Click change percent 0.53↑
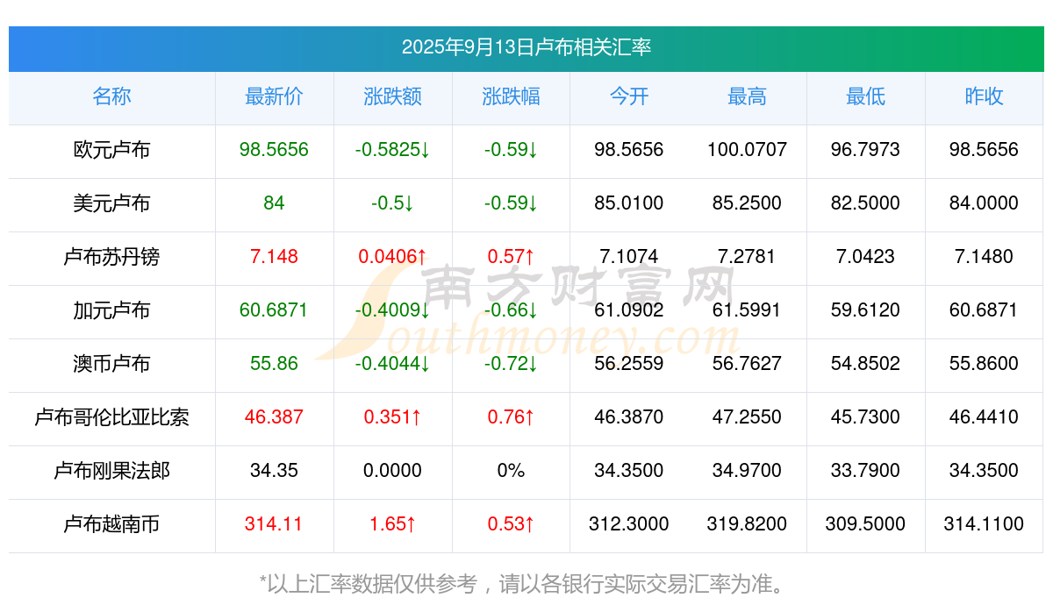Screen dimensions: 1053x612 click(x=511, y=524)
